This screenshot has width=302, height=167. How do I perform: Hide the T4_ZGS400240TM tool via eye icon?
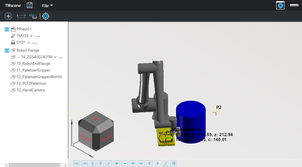(x=56, y=57)
